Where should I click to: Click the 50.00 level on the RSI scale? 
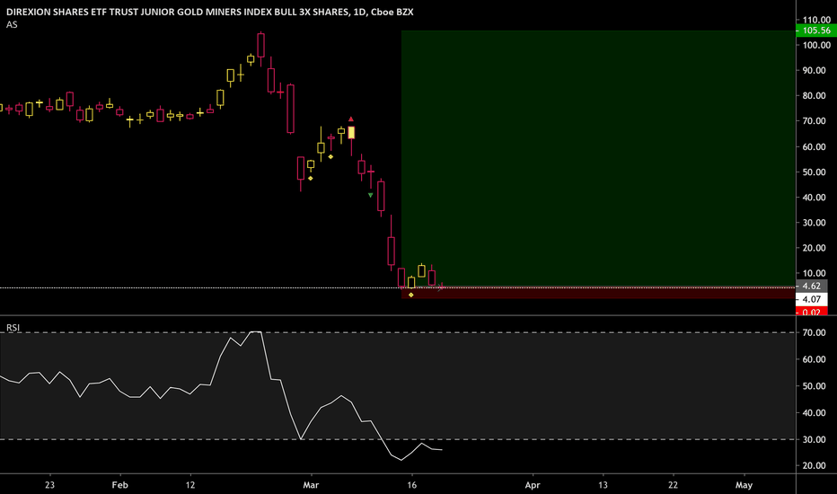tap(814, 386)
